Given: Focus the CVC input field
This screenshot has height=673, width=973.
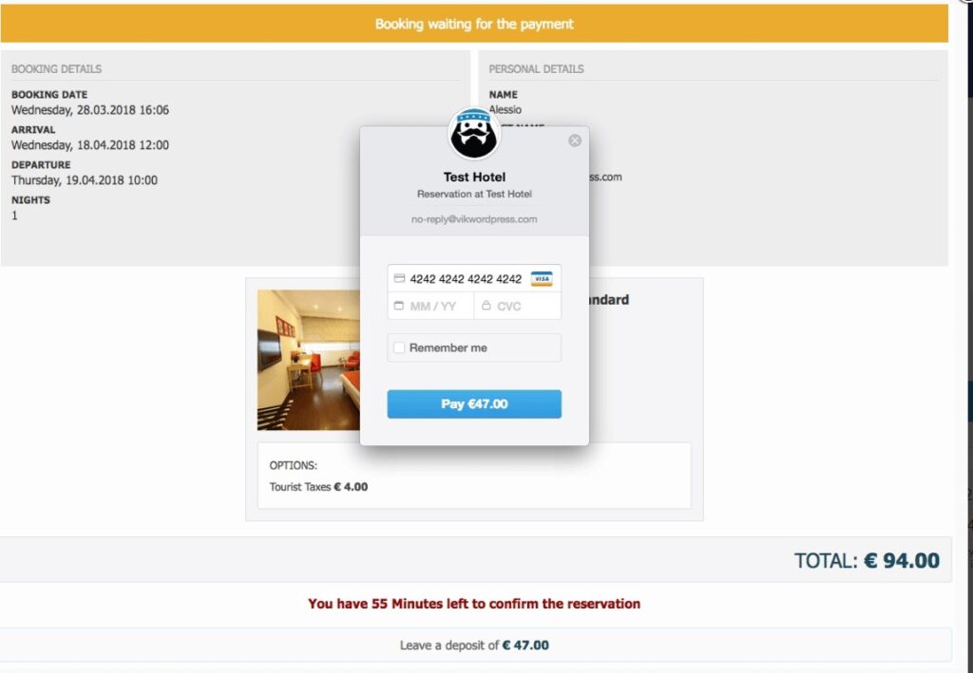Looking at the screenshot, I should click(x=518, y=307).
